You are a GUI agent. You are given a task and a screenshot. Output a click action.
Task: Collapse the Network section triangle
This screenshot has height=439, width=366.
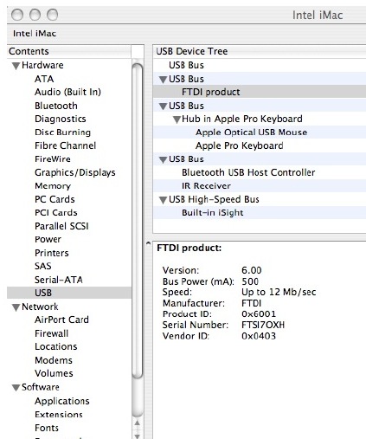pos(16,307)
